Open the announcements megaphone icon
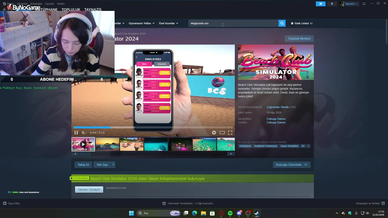Image resolution: width=388 pixels, height=218 pixels. (320, 4)
